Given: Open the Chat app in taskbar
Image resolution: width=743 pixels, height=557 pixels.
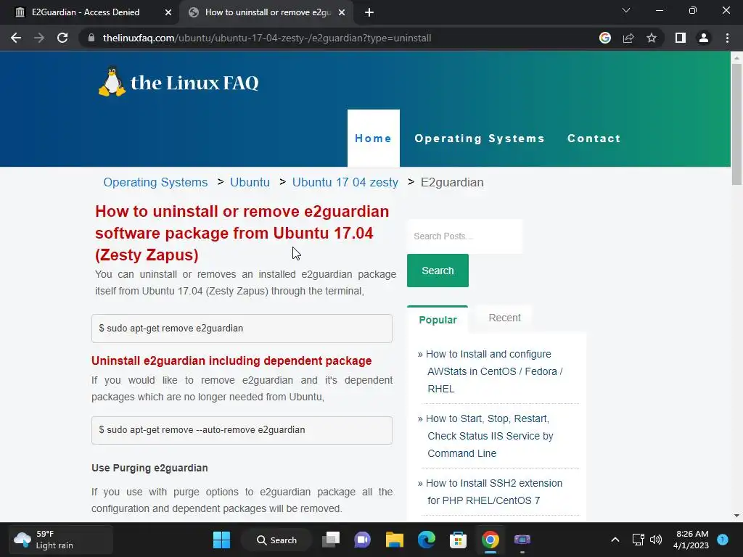Looking at the screenshot, I should click(363, 540).
